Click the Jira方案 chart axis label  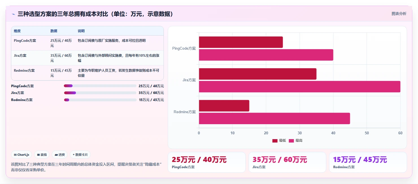(x=189, y=80)
